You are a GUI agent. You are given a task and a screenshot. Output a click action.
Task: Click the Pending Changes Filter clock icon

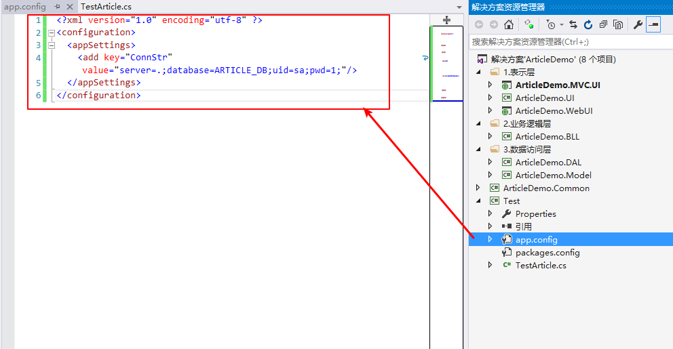(x=550, y=24)
